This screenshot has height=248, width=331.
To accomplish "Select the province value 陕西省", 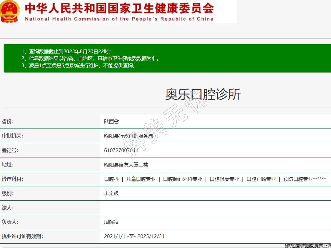I will pyautogui.click(x=111, y=122).
